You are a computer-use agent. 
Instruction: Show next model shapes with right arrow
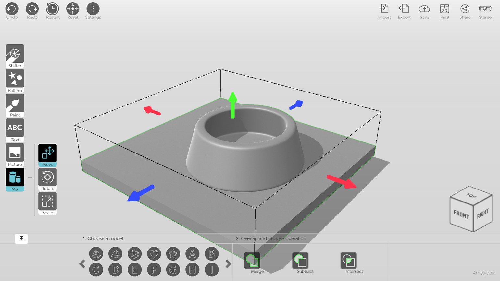228,264
